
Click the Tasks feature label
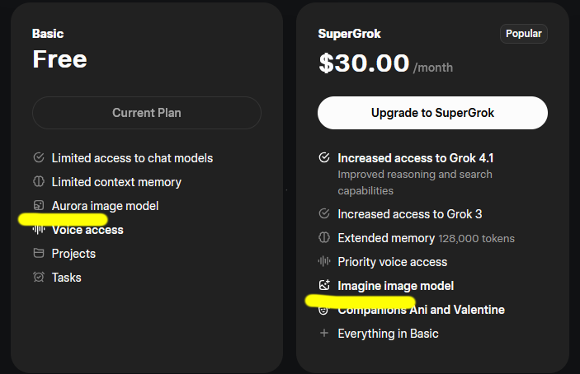[x=67, y=278]
